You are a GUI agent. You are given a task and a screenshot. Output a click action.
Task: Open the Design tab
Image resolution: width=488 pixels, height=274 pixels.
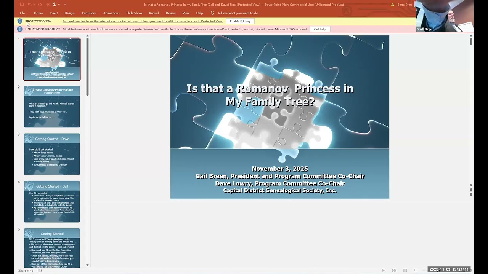point(69,13)
